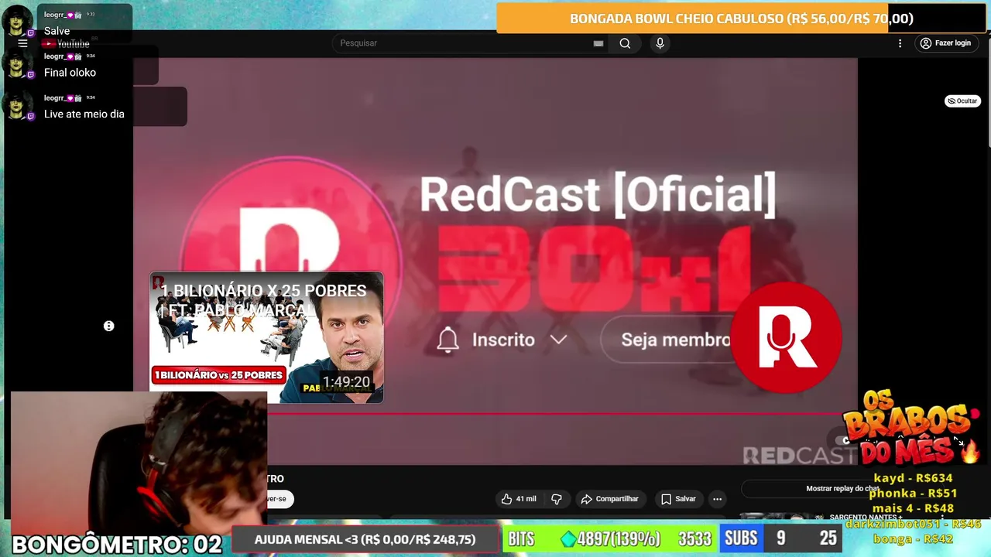Viewport: 991px width, 557px height.
Task: Click the bell icon beside Inscrito
Action: click(x=447, y=340)
